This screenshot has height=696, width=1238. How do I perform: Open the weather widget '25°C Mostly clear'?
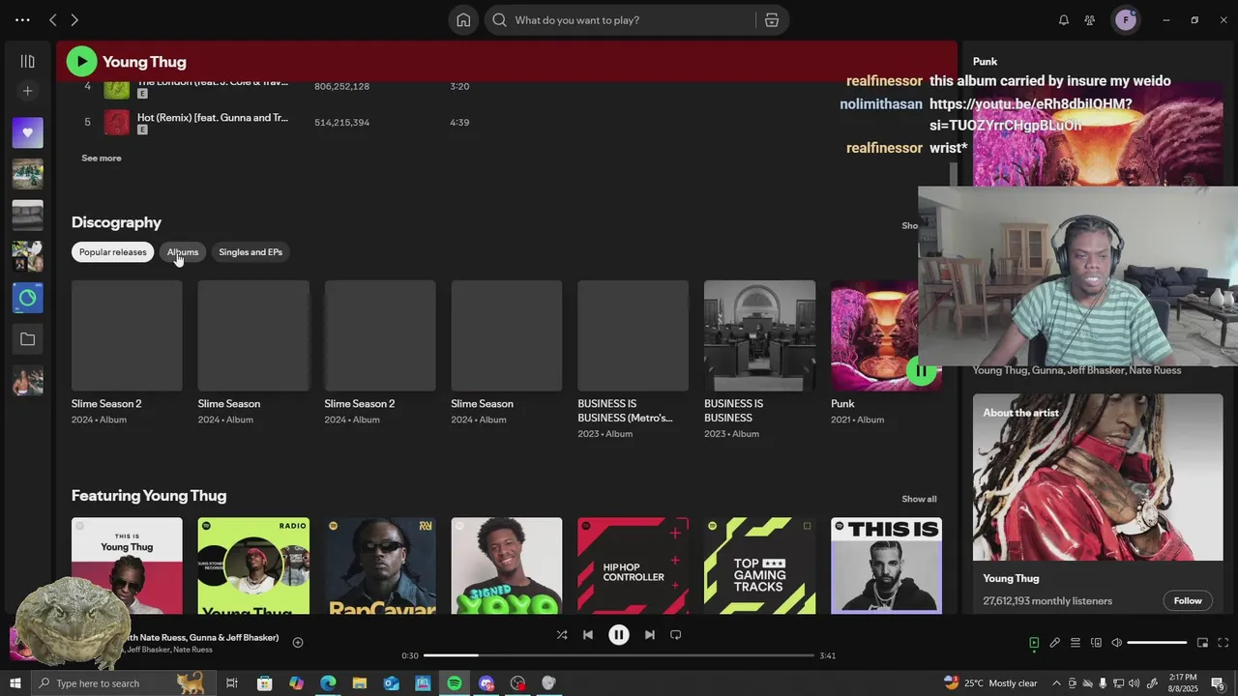point(989,683)
